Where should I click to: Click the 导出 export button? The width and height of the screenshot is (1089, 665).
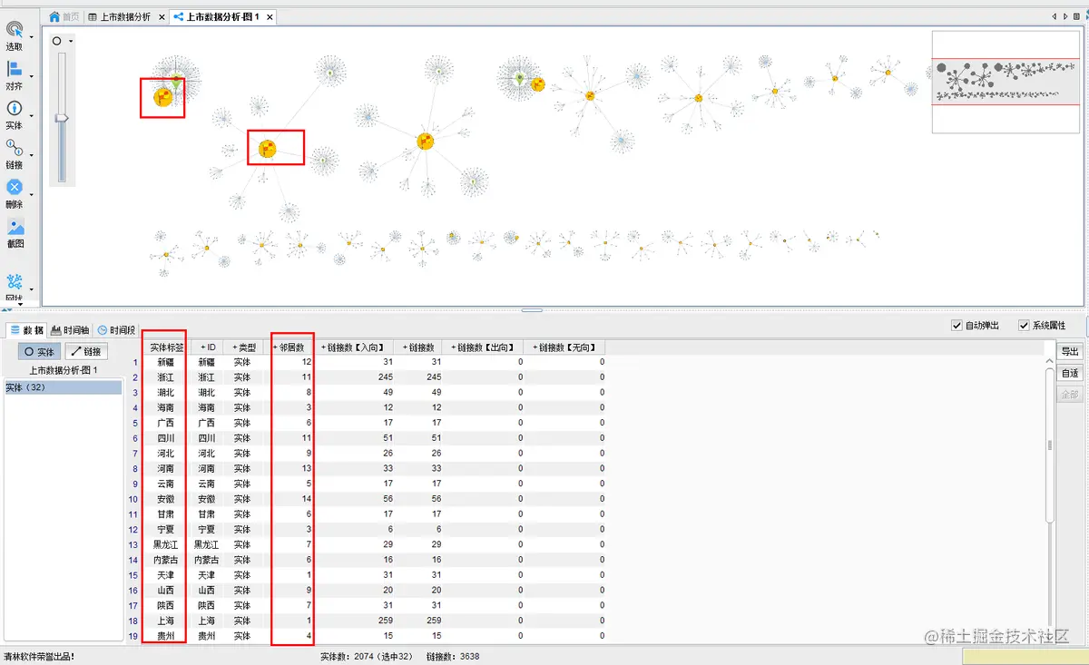(x=1071, y=352)
